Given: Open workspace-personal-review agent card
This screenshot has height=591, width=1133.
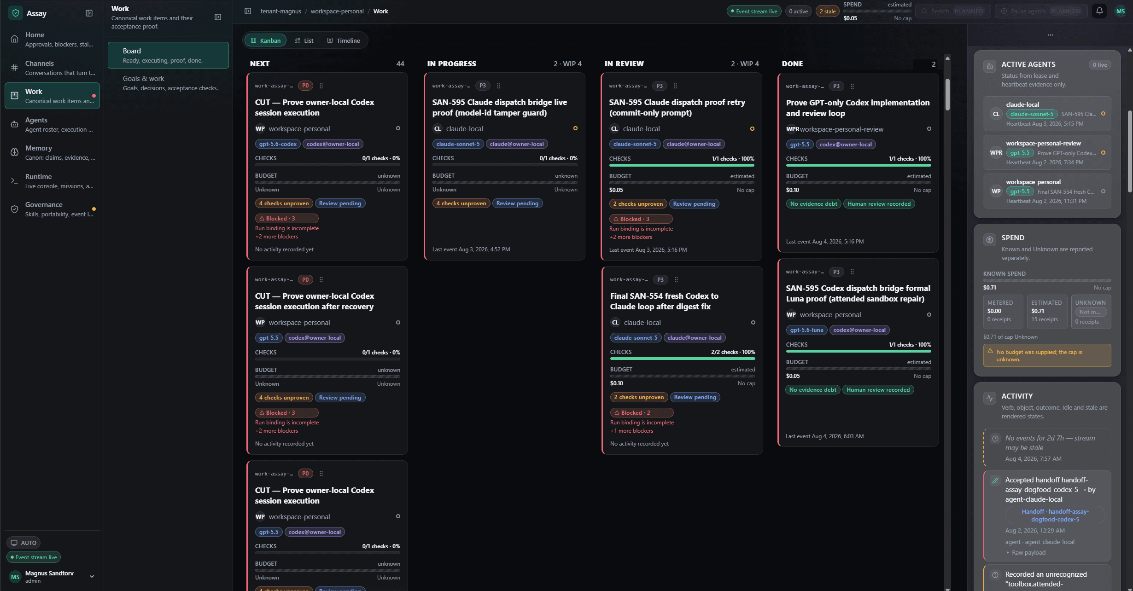Looking at the screenshot, I should tap(1047, 152).
